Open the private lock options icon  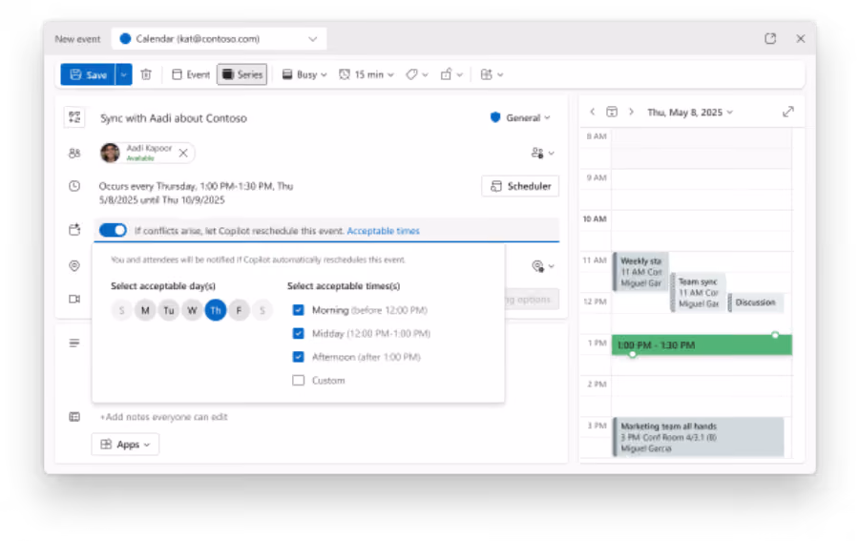451,74
